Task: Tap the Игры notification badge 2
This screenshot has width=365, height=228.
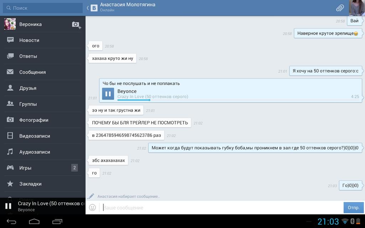Action: coord(74,168)
